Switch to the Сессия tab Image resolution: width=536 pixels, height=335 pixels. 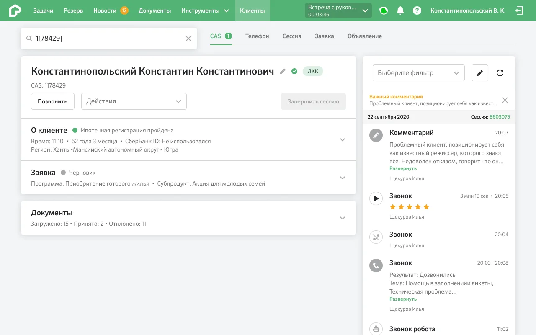click(x=292, y=36)
